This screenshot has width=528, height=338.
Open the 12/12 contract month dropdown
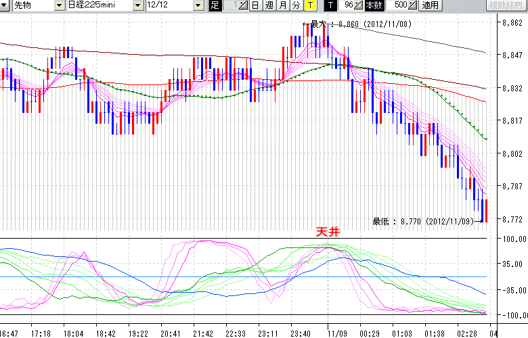point(198,5)
